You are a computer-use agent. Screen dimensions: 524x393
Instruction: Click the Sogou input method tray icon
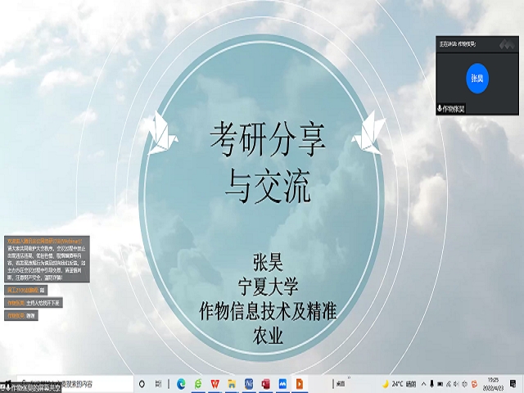[x=474, y=384]
